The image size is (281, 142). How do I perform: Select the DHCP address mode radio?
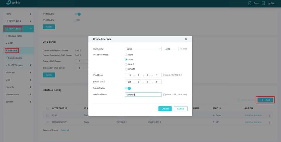coord(126,64)
